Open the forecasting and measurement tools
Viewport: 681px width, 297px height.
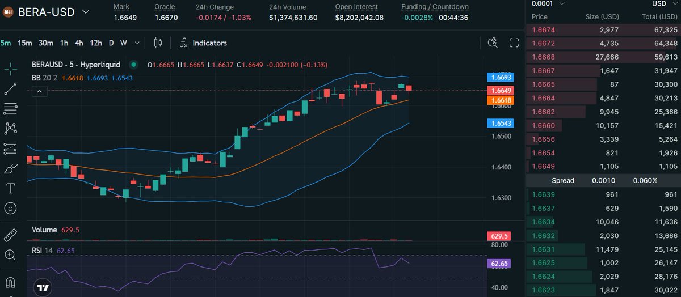[x=10, y=148]
